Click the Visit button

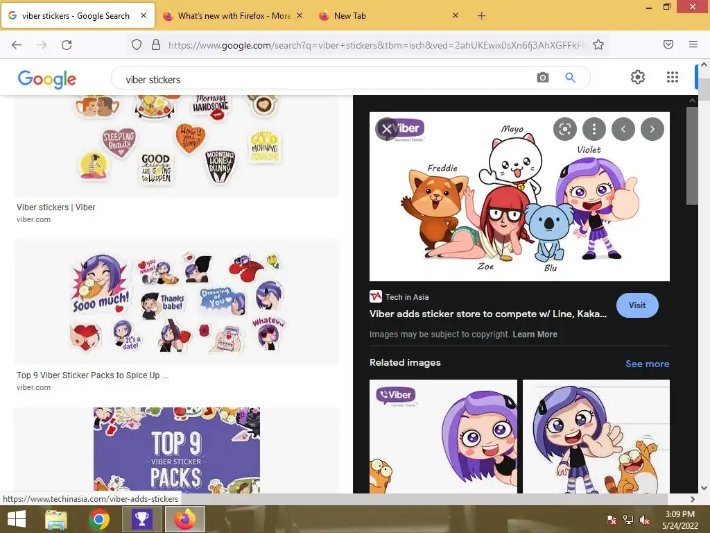click(637, 305)
